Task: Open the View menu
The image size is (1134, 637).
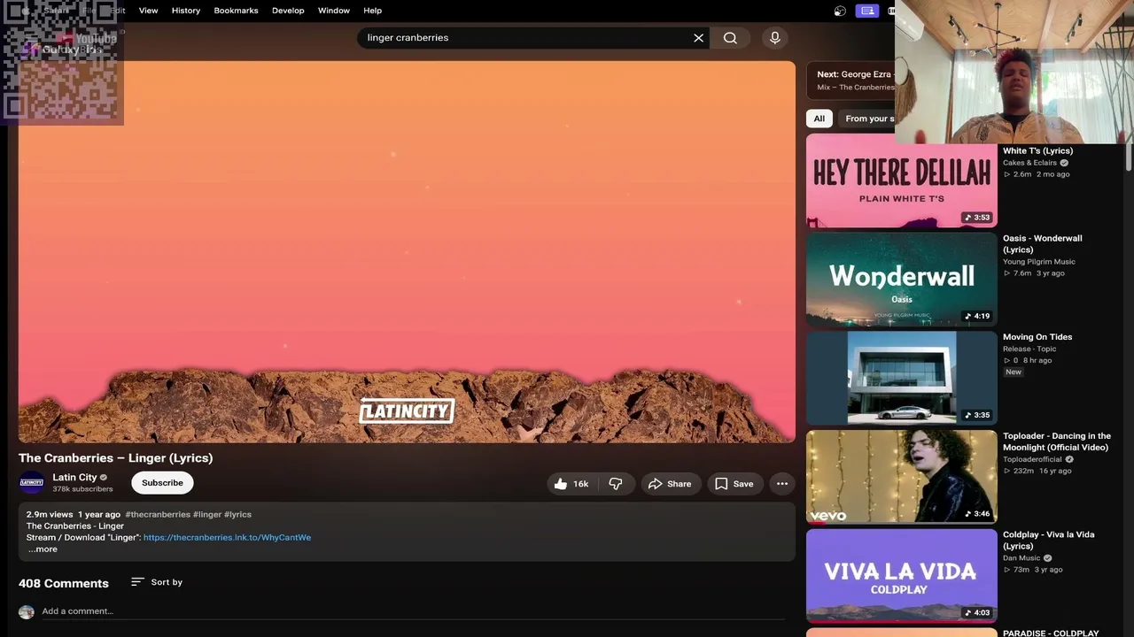Action: pos(148,11)
